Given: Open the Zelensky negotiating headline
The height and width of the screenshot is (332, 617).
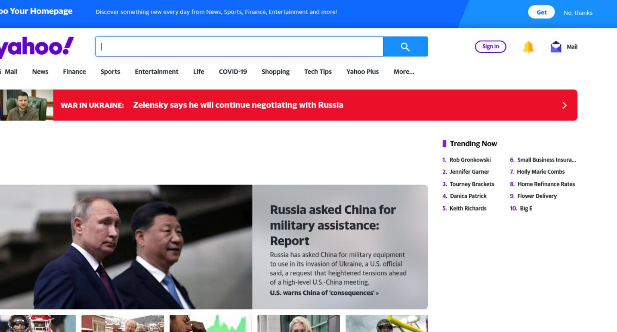Looking at the screenshot, I should pyautogui.click(x=238, y=105).
